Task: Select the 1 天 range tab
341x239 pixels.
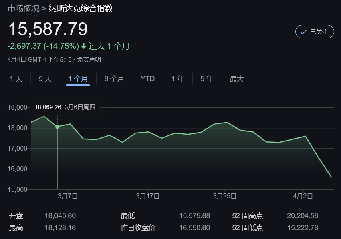Action: [x=16, y=78]
